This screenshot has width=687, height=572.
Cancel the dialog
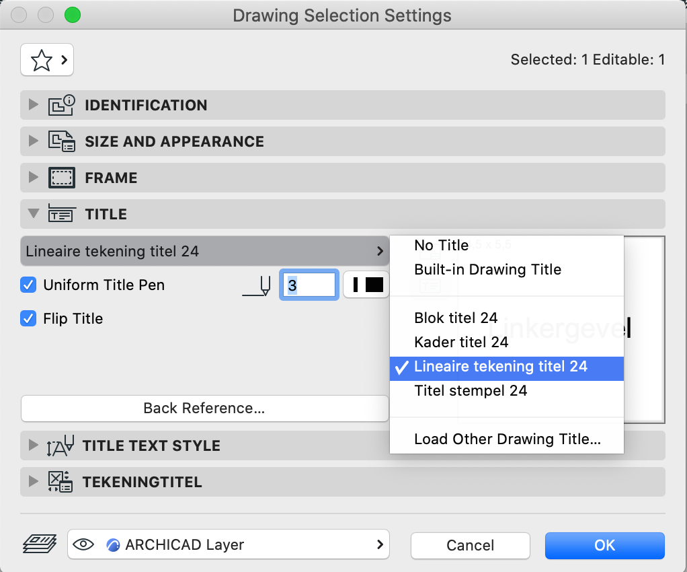click(470, 545)
